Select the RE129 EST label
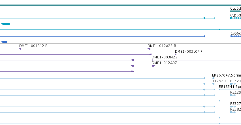This screenshot has width=241, height=125. point(235,92)
